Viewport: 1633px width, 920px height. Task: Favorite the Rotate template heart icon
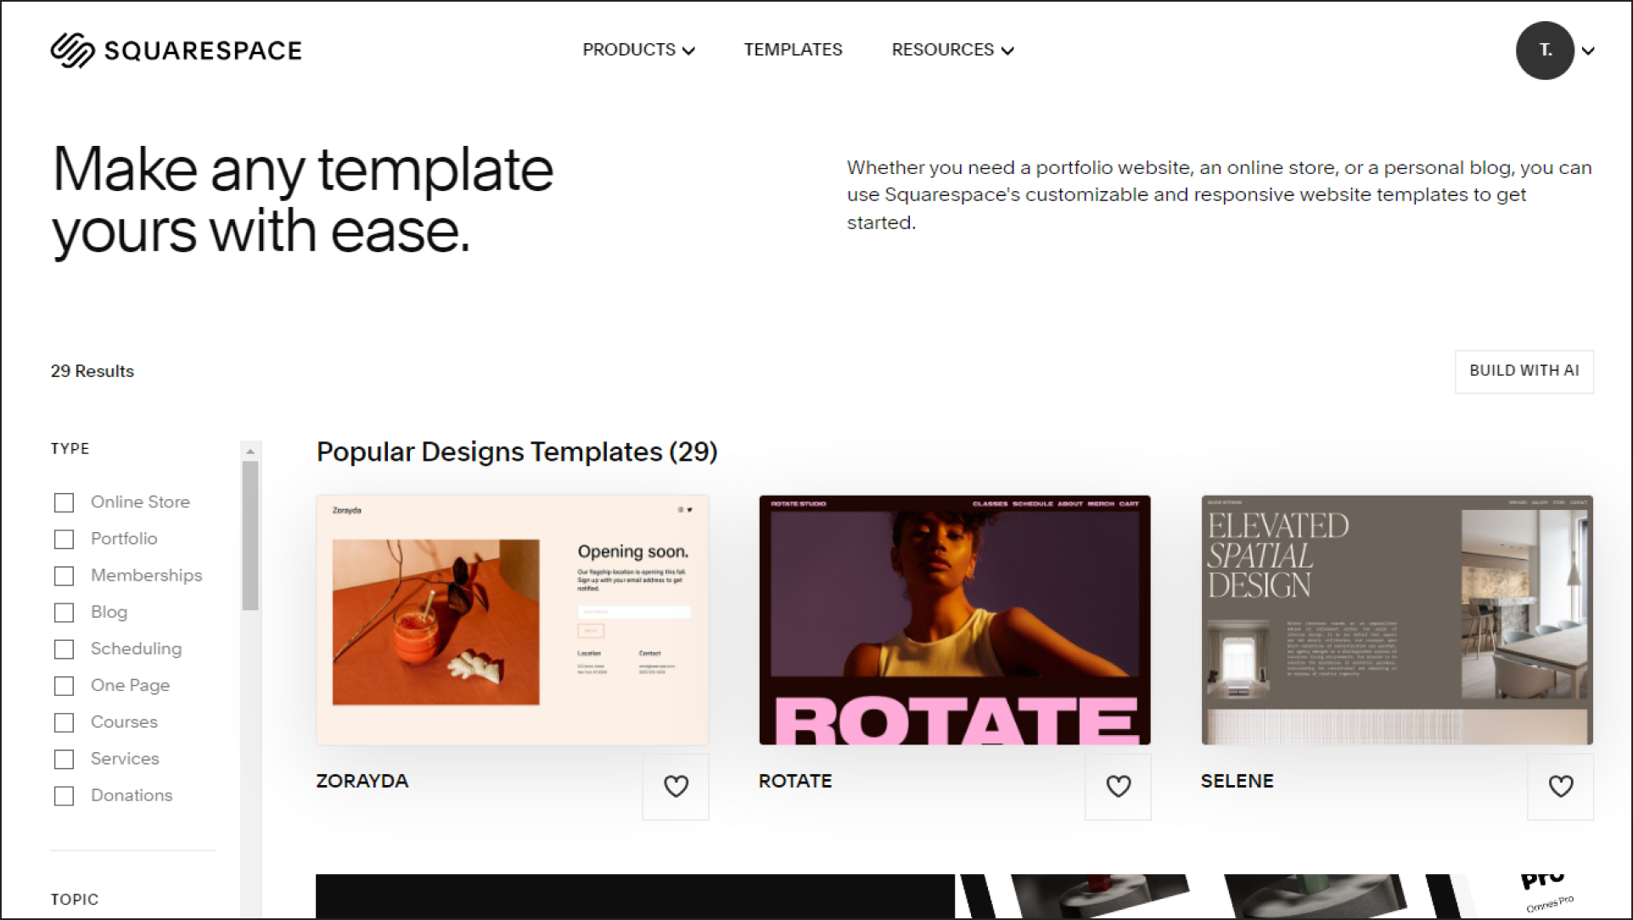pos(1118,787)
